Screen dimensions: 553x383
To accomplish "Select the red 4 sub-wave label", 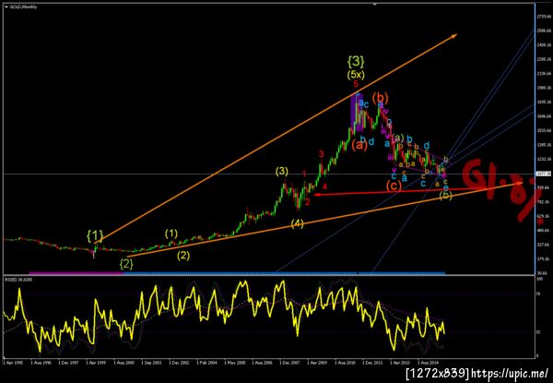I will [x=324, y=186].
